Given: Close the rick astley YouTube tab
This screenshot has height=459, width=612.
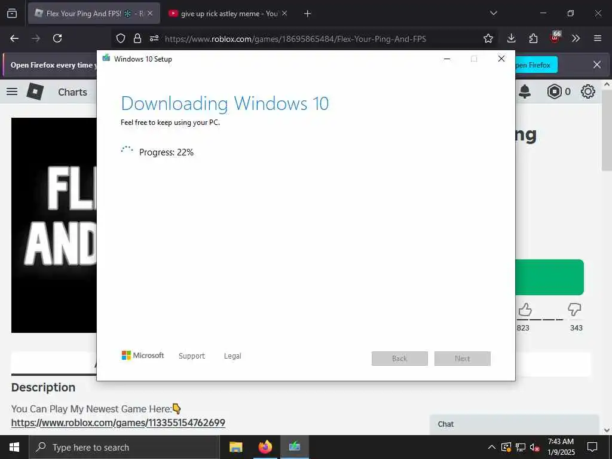Looking at the screenshot, I should [284, 13].
